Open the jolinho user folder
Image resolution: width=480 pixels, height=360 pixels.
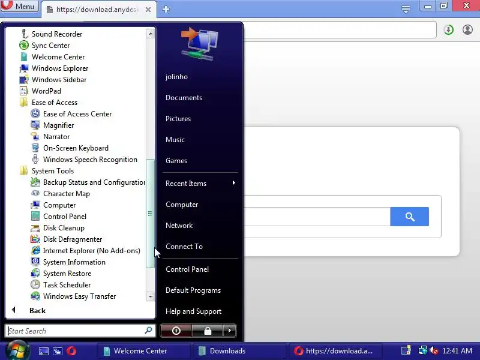[176, 77]
